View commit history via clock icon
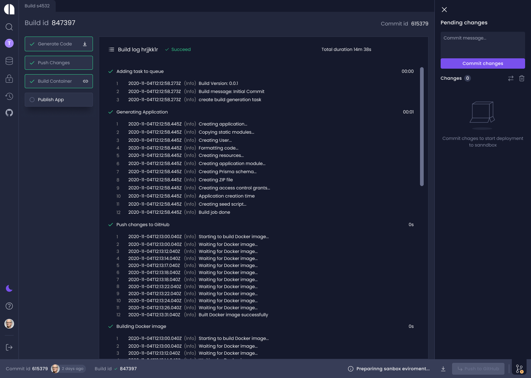Viewport: 531px width, 378px height. click(x=9, y=96)
